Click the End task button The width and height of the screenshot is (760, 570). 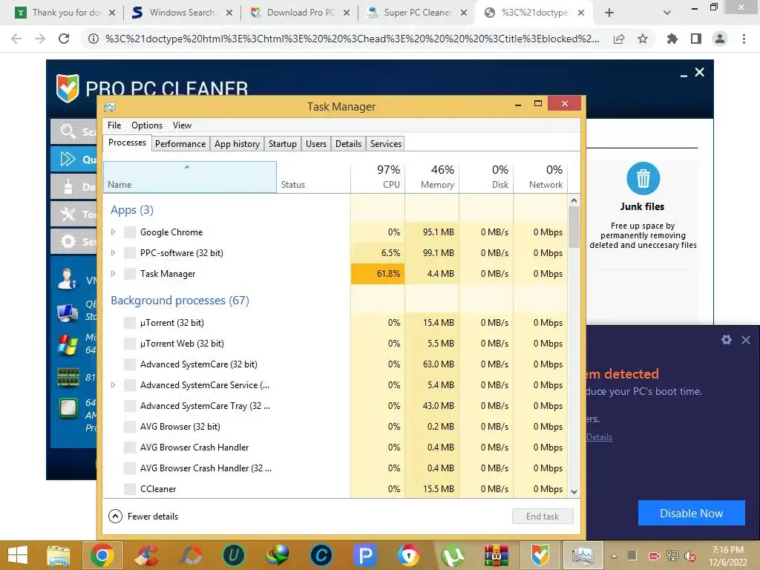pos(543,517)
